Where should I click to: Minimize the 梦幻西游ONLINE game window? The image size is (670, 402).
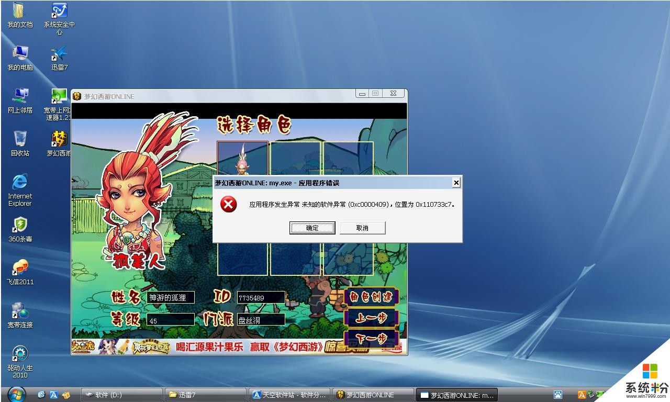pyautogui.click(x=362, y=93)
